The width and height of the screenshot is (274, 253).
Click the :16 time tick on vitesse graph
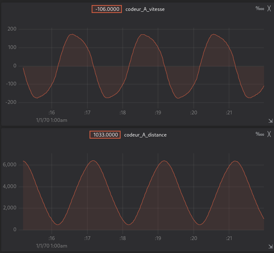tap(52, 113)
